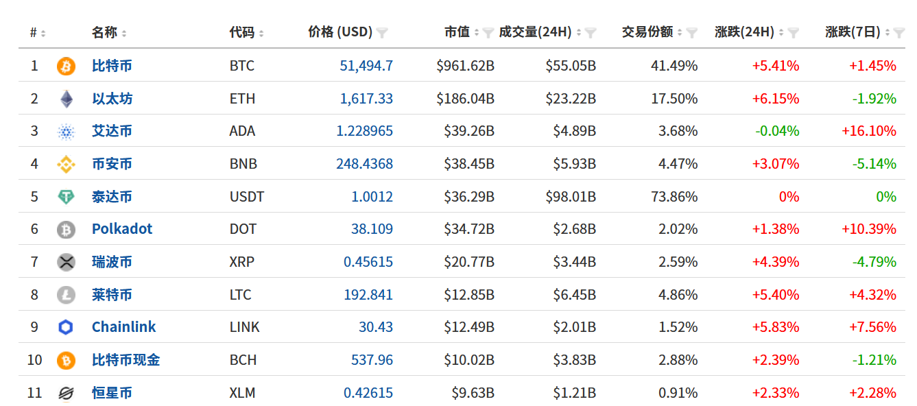
Task: Click the yellow Binance BNB icon
Action: click(x=66, y=165)
